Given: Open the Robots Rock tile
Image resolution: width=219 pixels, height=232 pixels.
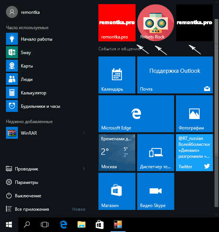Looking at the screenshot, I should point(156,23).
